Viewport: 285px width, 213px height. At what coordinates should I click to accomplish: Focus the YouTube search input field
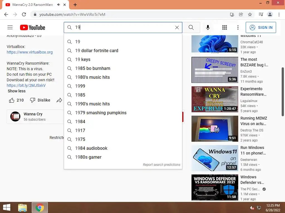tap(124, 27)
